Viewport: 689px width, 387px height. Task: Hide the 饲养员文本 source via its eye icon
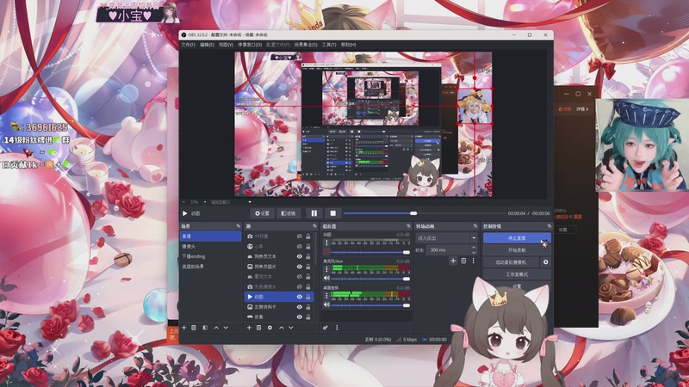pyautogui.click(x=299, y=256)
